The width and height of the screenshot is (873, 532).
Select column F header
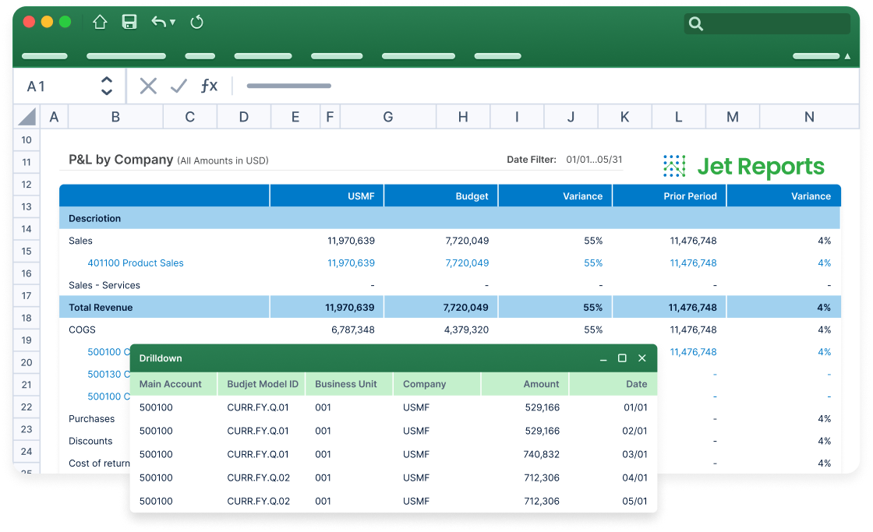tap(330, 115)
